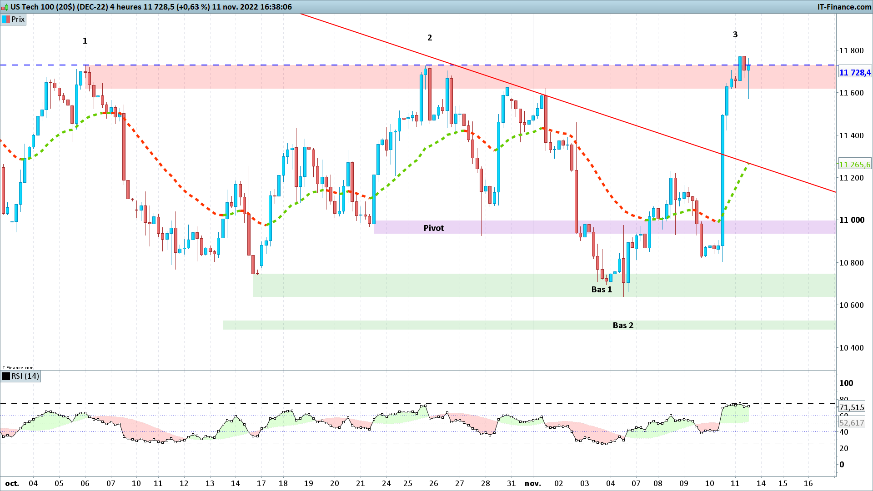
Task: Click the top marker labeled 1
Action: (x=85, y=41)
